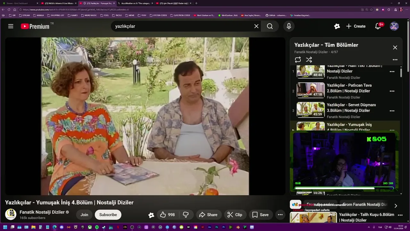Click the YouTube address bar URL

click(x=76, y=10)
